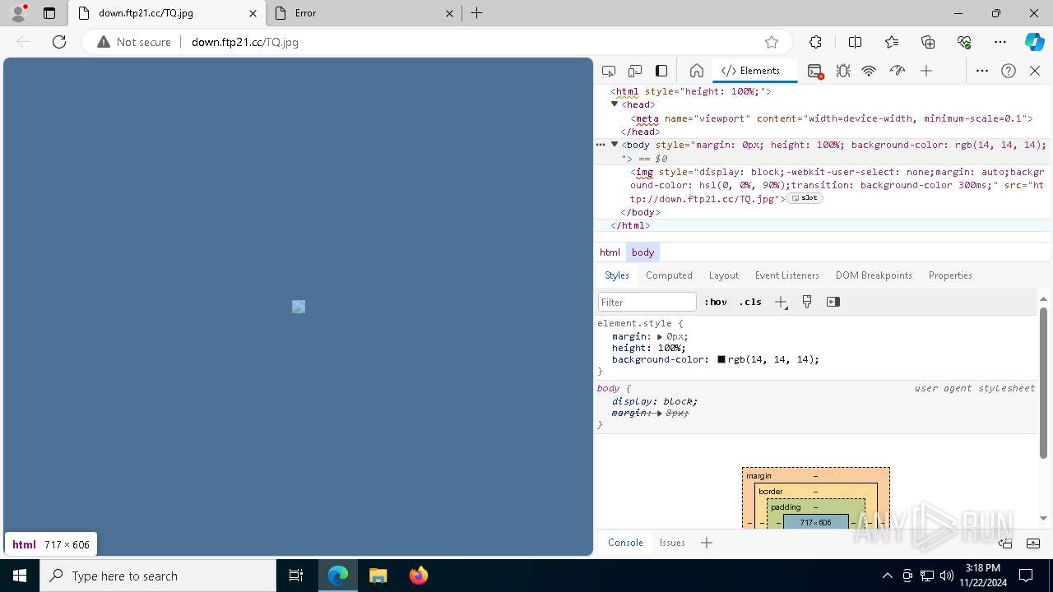The height and width of the screenshot is (592, 1053).
Task: Open the Network tool wifi icon
Action: coord(869,71)
